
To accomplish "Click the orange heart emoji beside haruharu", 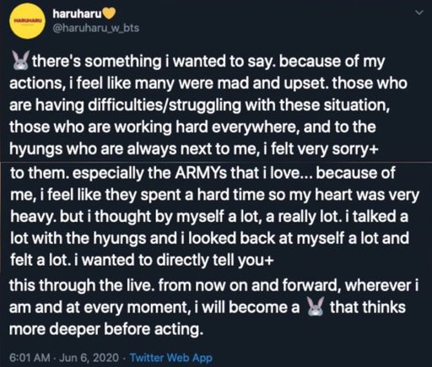I will (110, 13).
